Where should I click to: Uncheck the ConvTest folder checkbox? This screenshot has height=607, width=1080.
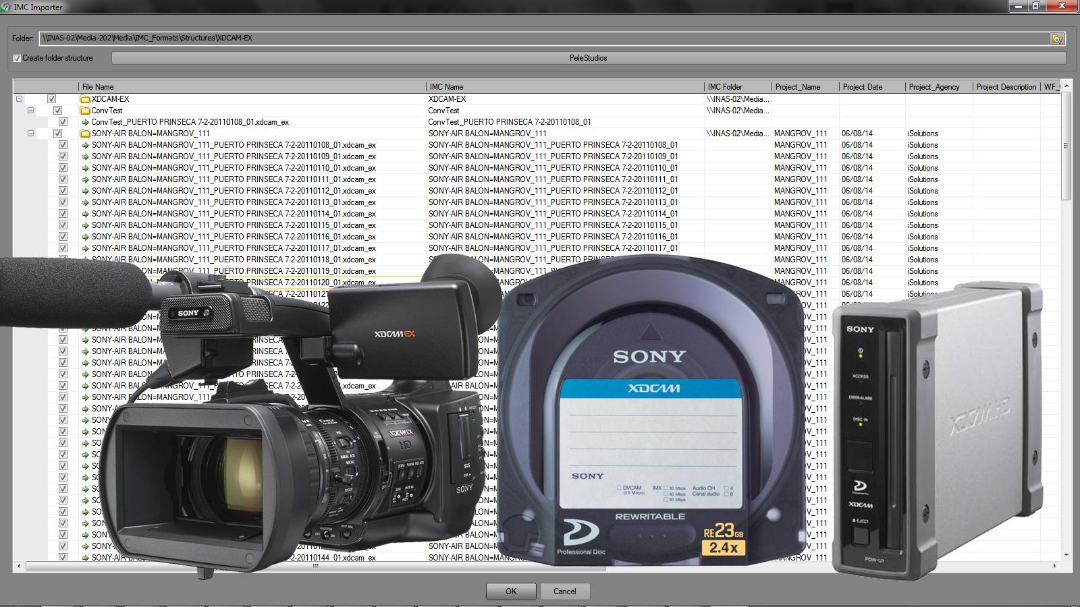pyautogui.click(x=57, y=111)
